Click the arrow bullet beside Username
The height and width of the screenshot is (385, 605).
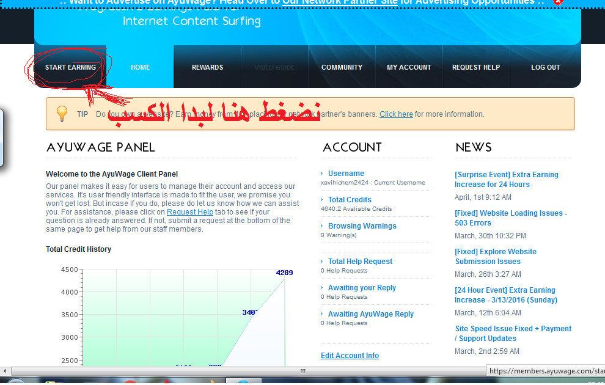(322, 173)
